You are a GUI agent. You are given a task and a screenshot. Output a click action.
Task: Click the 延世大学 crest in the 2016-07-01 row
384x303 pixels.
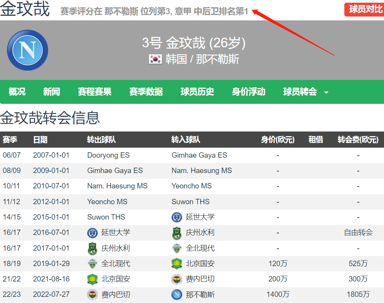(x=92, y=233)
